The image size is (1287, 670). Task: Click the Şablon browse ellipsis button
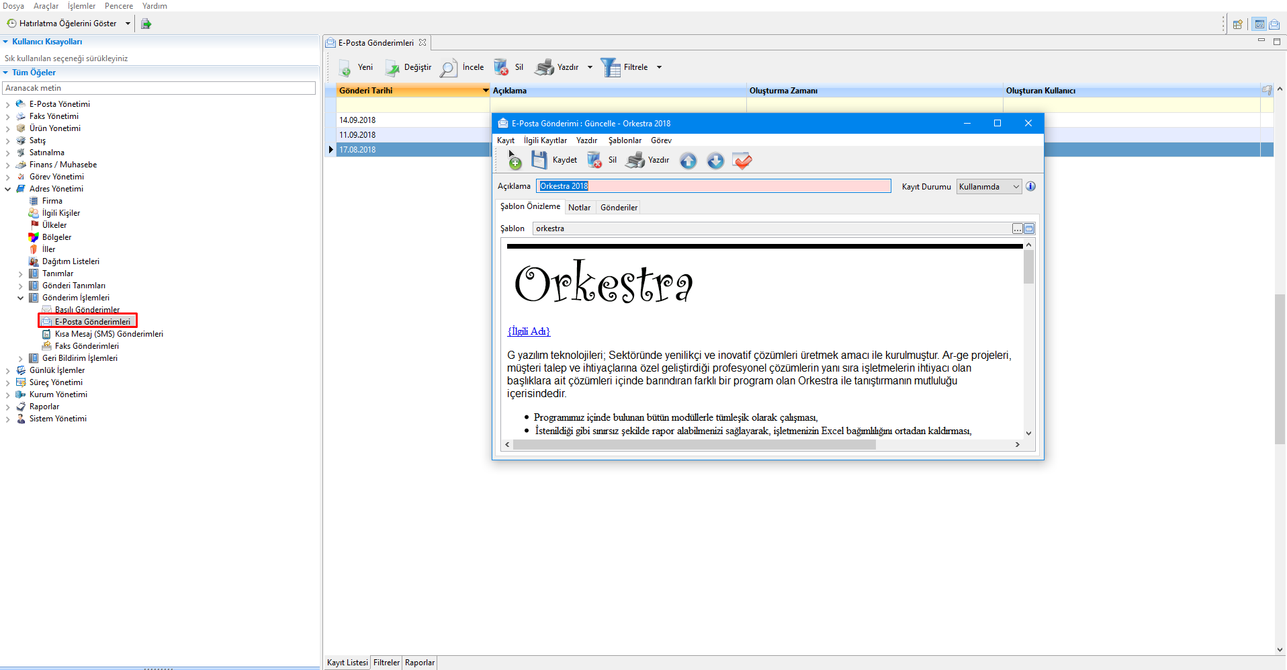pyautogui.click(x=1017, y=229)
